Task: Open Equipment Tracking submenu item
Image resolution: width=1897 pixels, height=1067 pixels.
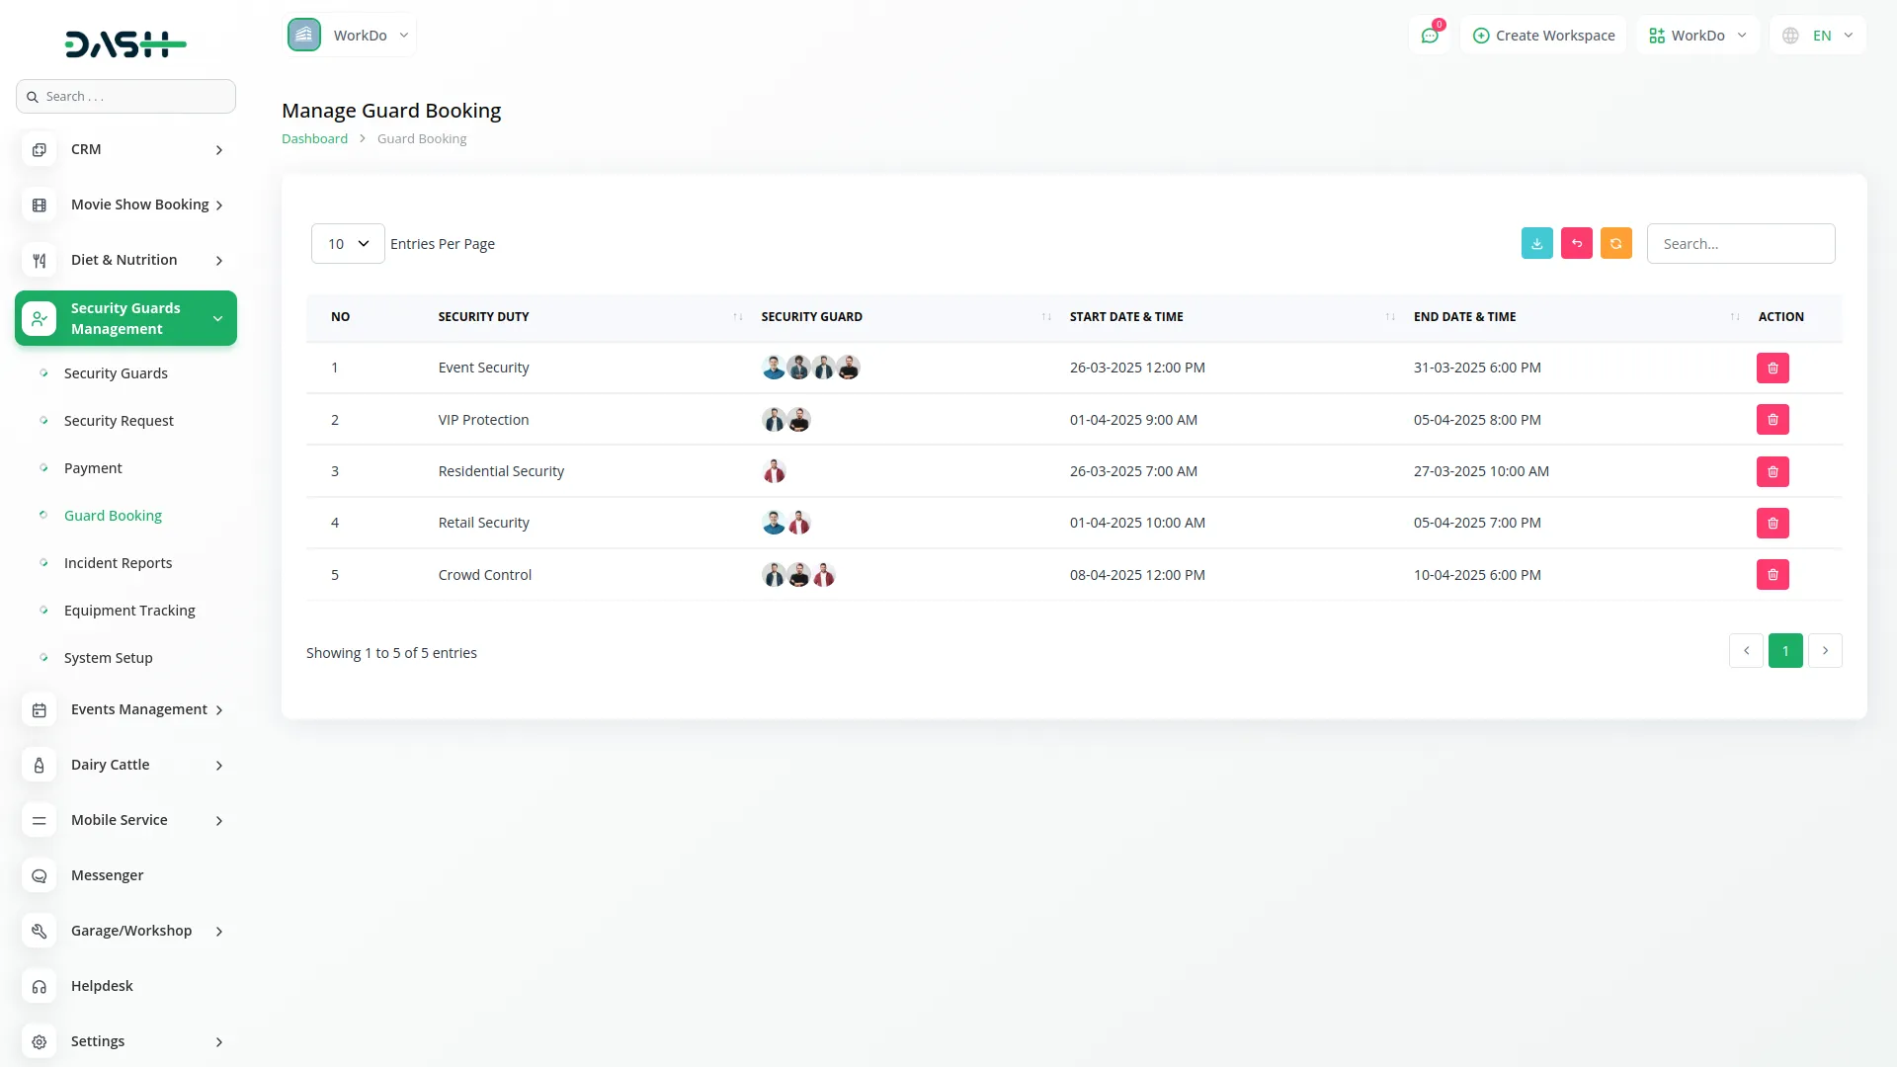Action: (x=129, y=611)
